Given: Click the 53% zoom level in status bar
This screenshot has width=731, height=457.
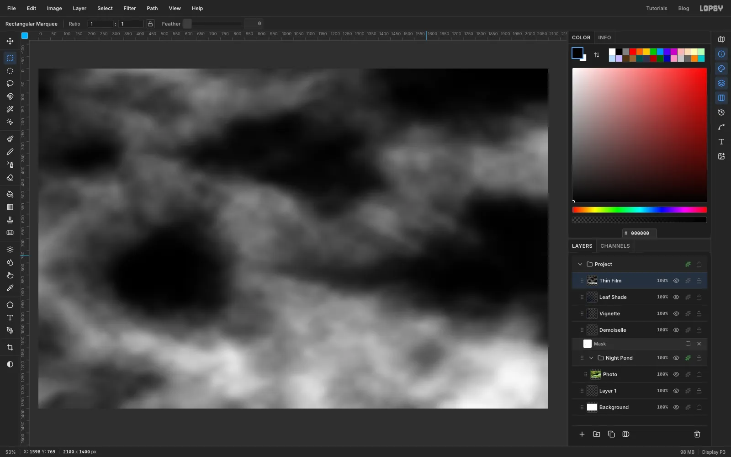Looking at the screenshot, I should click(11, 452).
